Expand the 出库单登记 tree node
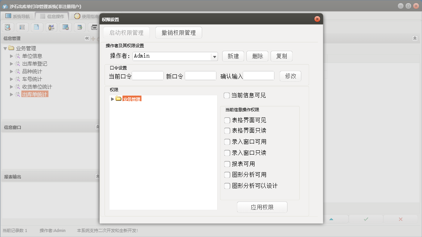 pyautogui.click(x=11, y=64)
